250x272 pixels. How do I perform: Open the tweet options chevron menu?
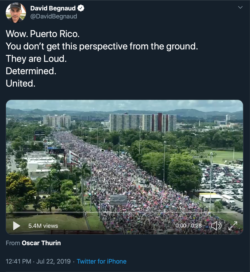tap(240, 7)
